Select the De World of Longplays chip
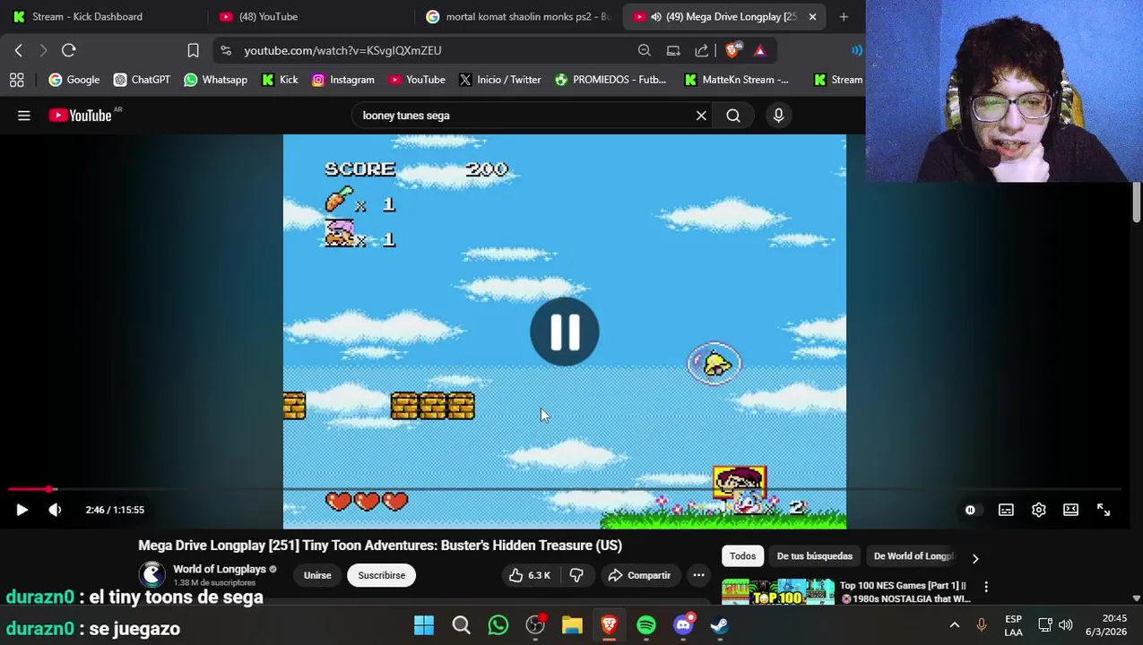Viewport: 1143px width, 645px height. point(913,556)
